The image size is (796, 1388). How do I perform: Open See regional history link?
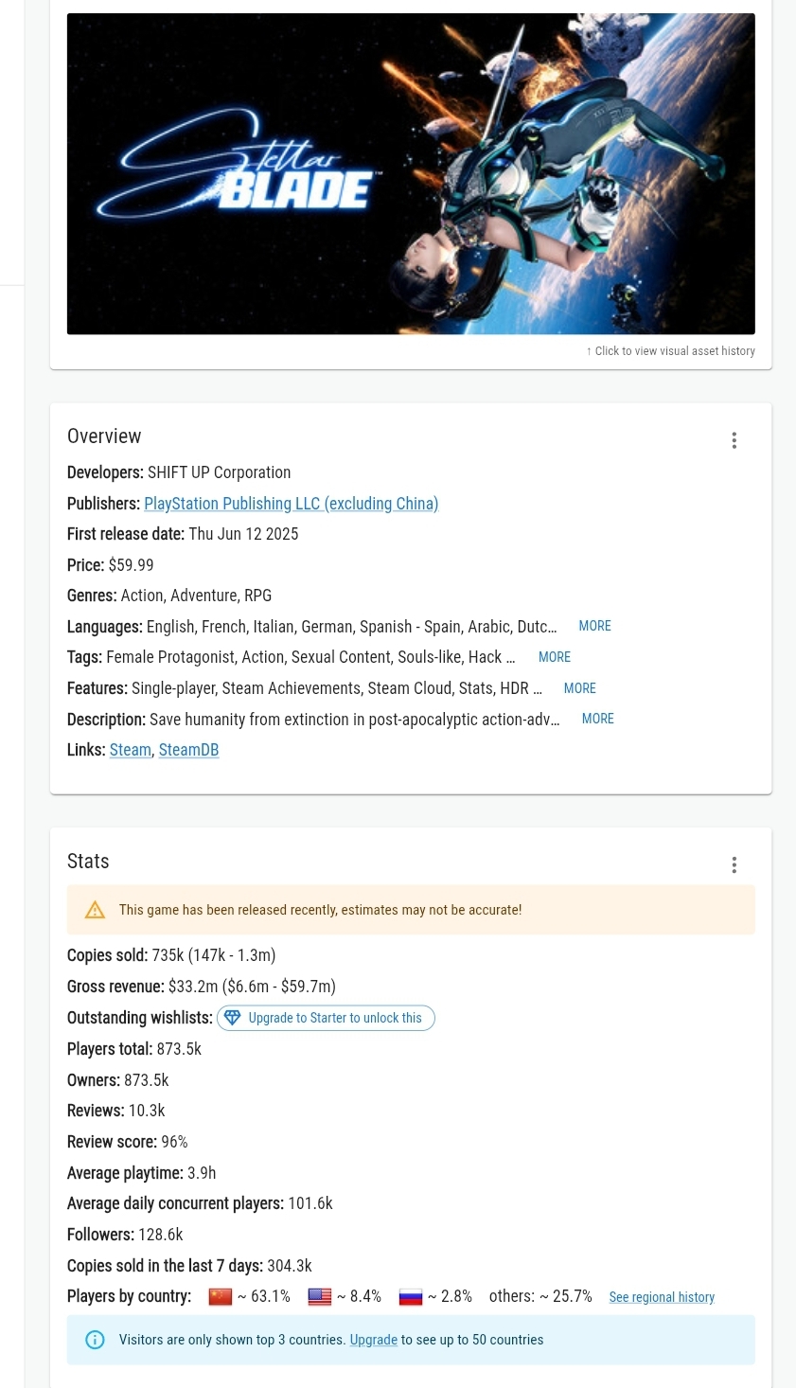pyautogui.click(x=662, y=1297)
